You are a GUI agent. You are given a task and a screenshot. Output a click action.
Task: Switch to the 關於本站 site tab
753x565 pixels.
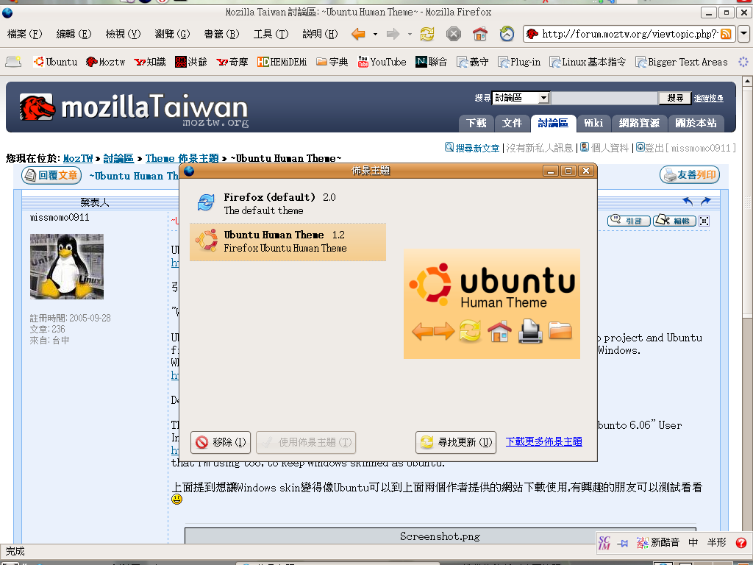696,123
